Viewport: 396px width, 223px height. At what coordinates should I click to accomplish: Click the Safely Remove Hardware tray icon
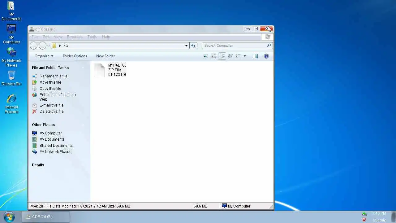click(364, 214)
